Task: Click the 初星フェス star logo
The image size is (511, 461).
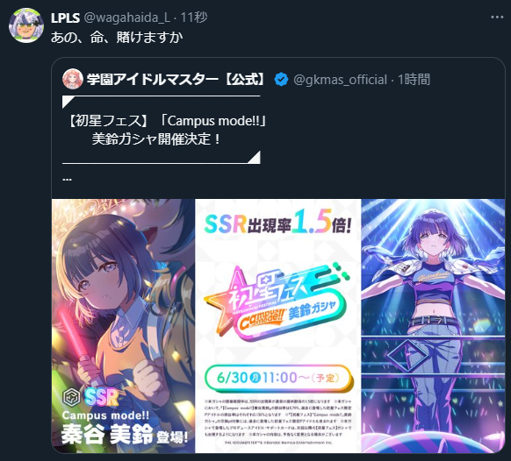Action: click(277, 301)
